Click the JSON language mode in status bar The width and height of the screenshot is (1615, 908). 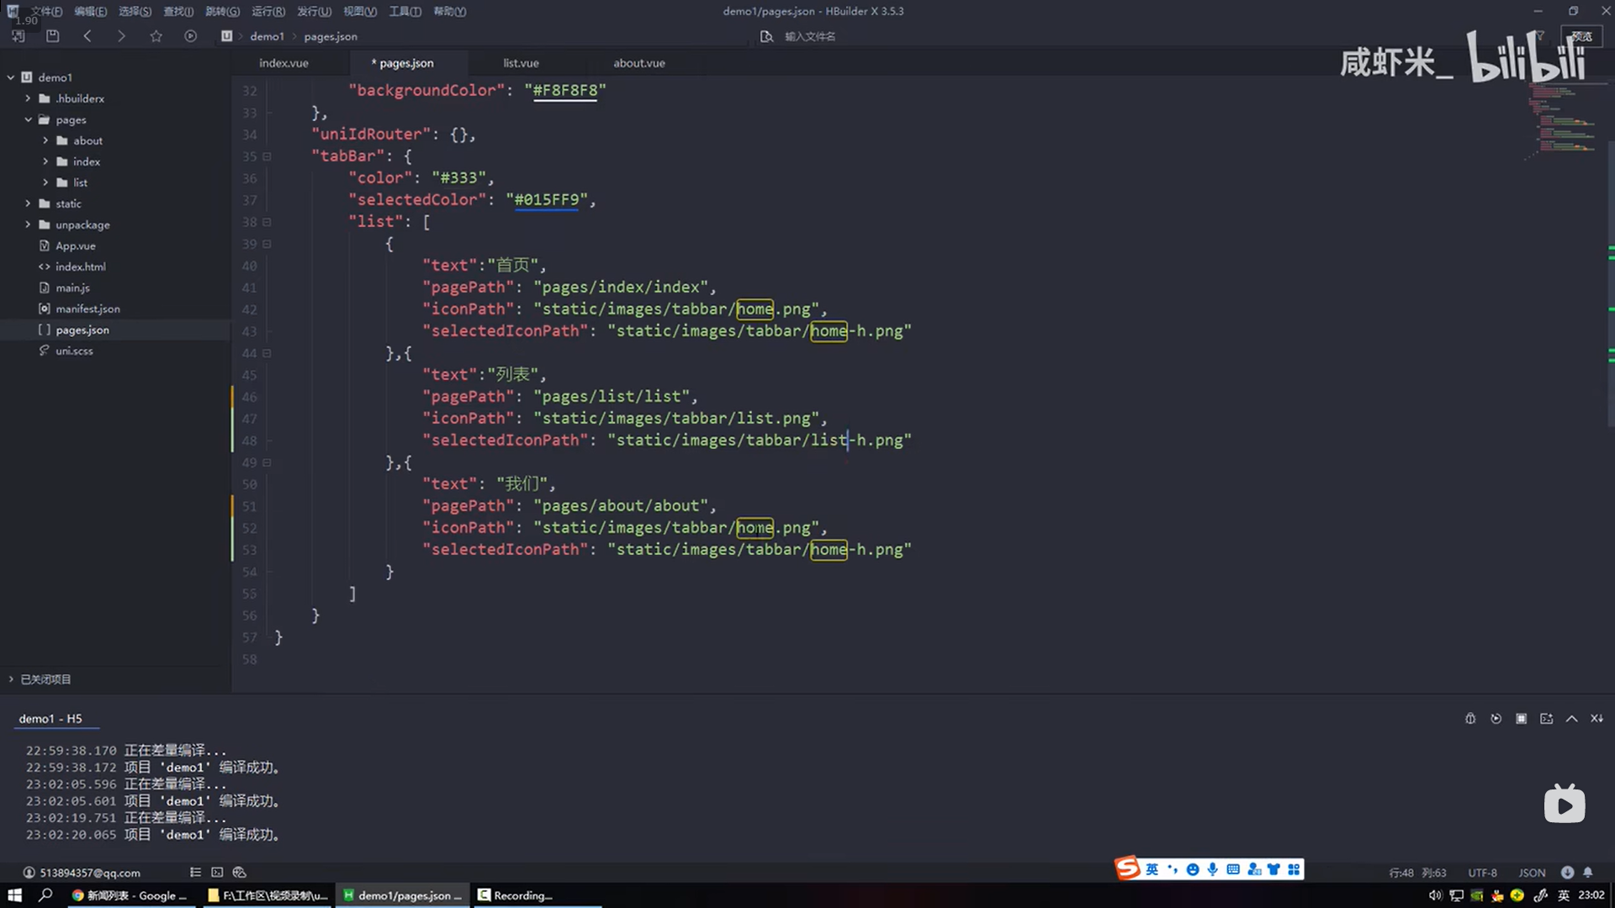1532,873
